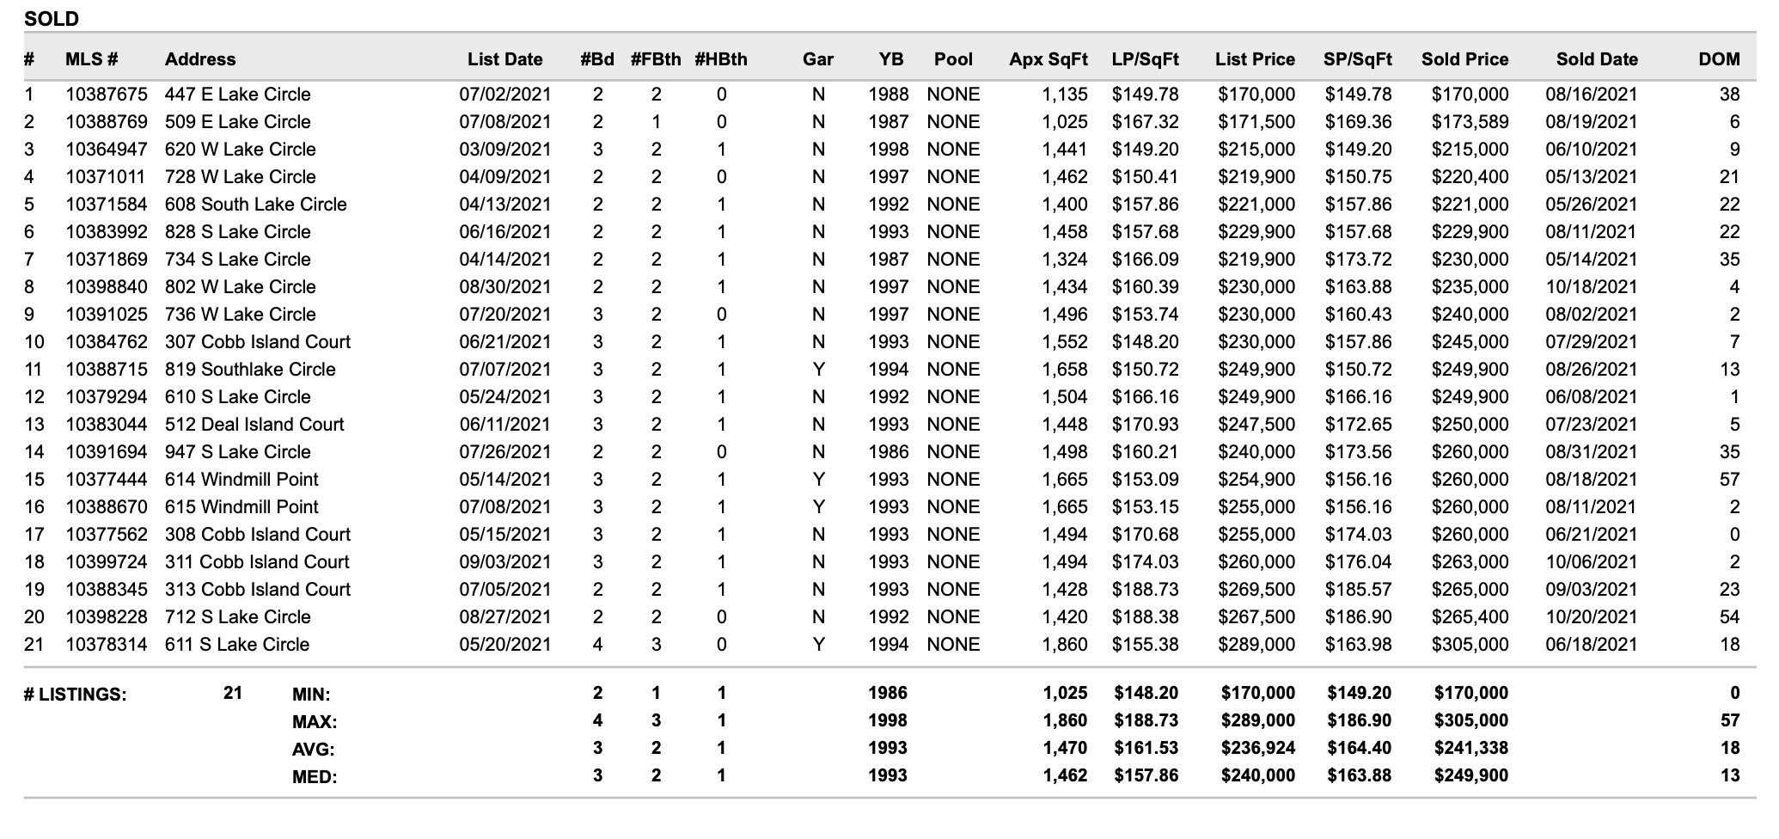
Task: Open MLS number 10371584
Action: (107, 205)
